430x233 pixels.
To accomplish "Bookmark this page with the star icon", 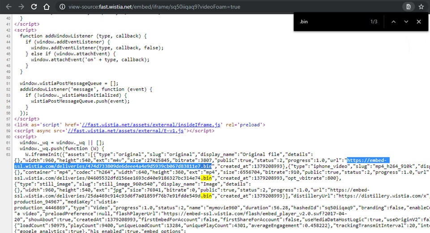I will pos(421,7).
